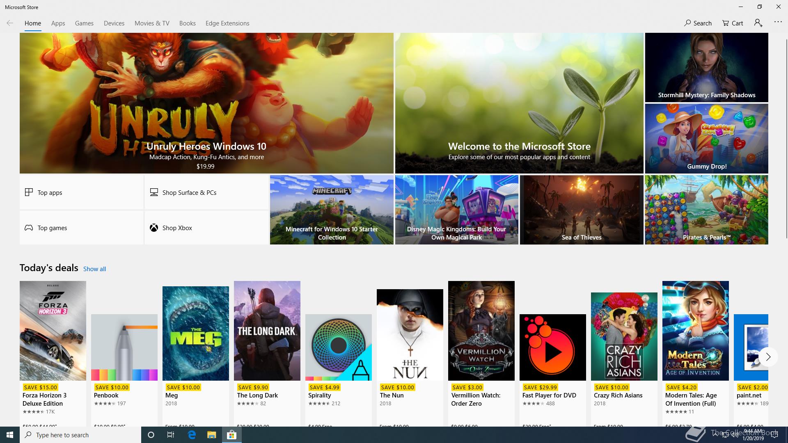The width and height of the screenshot is (788, 443).
Task: Open the Games tab
Action: (84, 23)
